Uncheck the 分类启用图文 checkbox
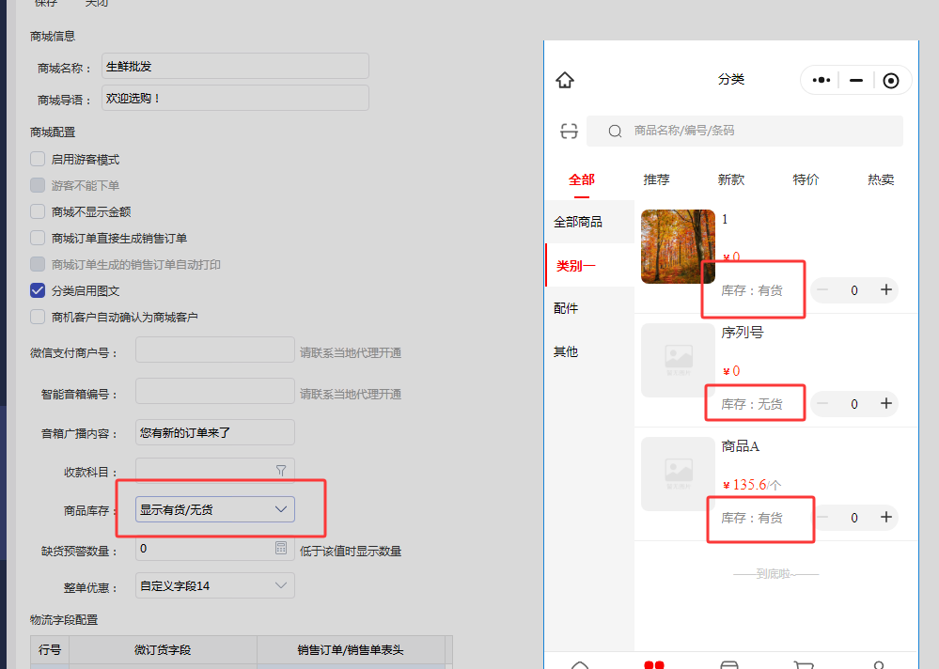This screenshot has height=669, width=939. [38, 291]
